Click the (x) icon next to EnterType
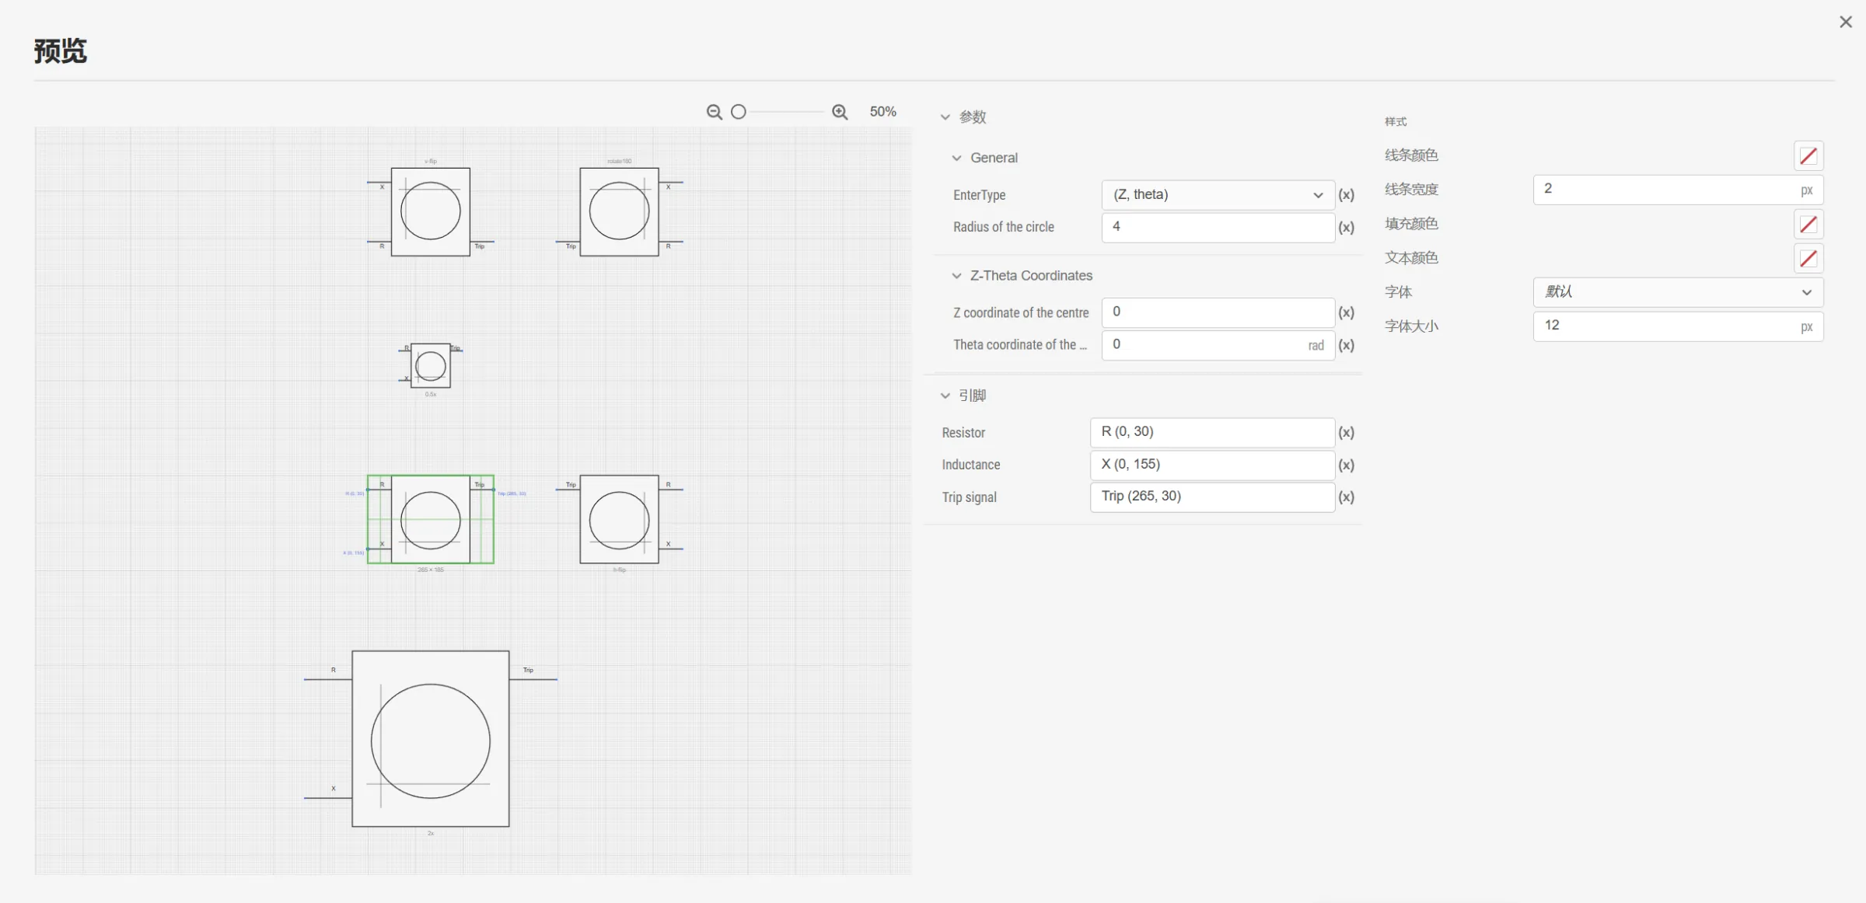This screenshot has width=1866, height=903. point(1346,195)
